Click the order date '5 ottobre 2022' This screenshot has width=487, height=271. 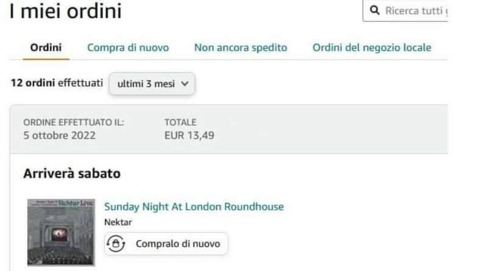[x=59, y=135]
